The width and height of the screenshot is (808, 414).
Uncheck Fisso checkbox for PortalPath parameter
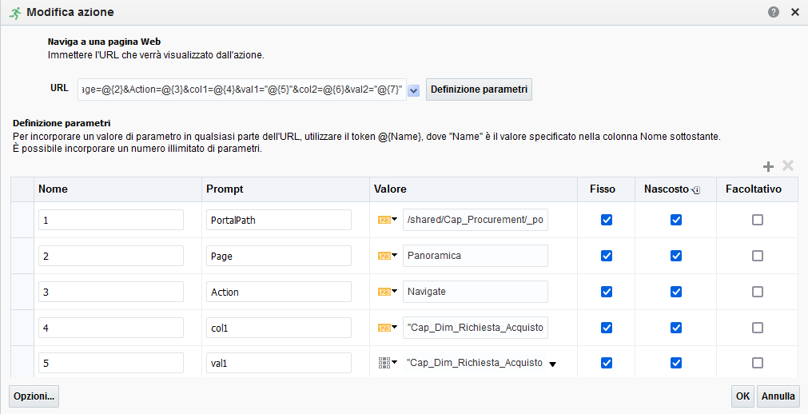(x=607, y=220)
